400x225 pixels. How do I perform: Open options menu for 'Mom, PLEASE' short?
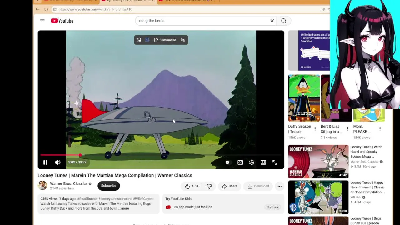coord(380,129)
